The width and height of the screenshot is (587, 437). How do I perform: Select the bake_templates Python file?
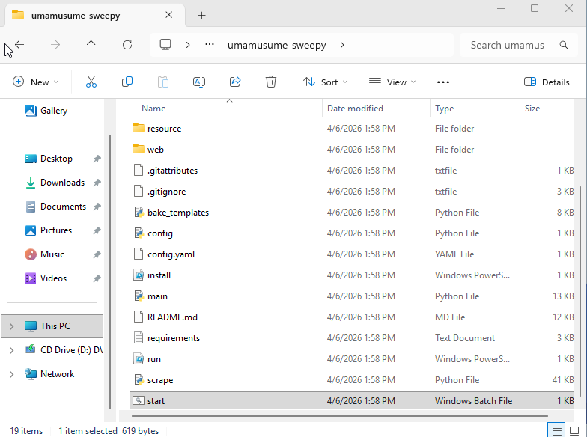352,213
